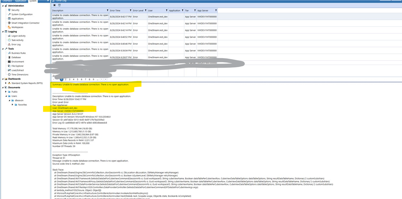Collapse the Users folder arrow
This screenshot has width=402, height=199.
pos(6,96)
